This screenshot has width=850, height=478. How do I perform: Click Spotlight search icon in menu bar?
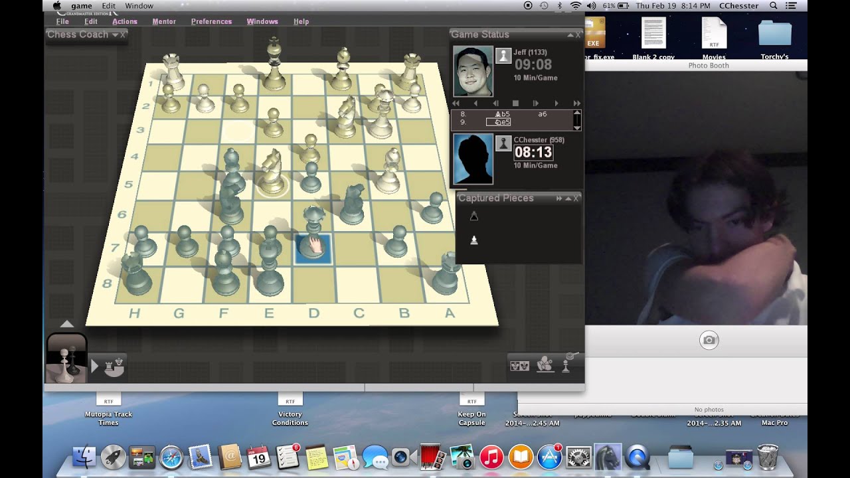[x=774, y=6]
